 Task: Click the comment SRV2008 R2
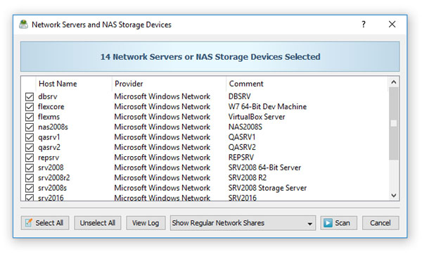point(248,178)
